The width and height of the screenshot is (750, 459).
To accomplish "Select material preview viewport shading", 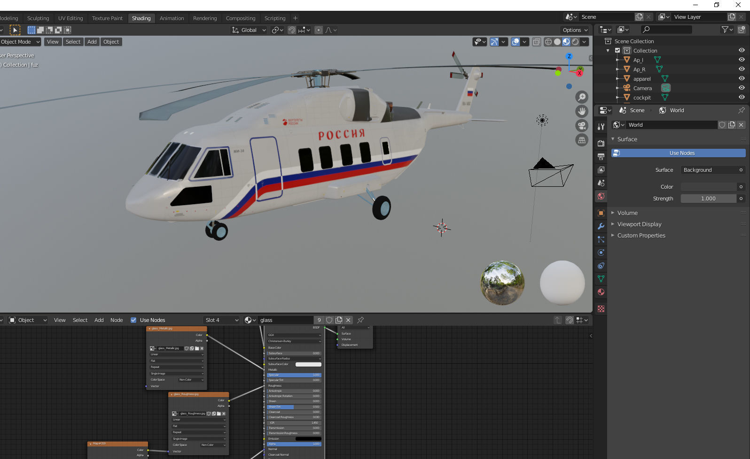I will pyautogui.click(x=566, y=42).
